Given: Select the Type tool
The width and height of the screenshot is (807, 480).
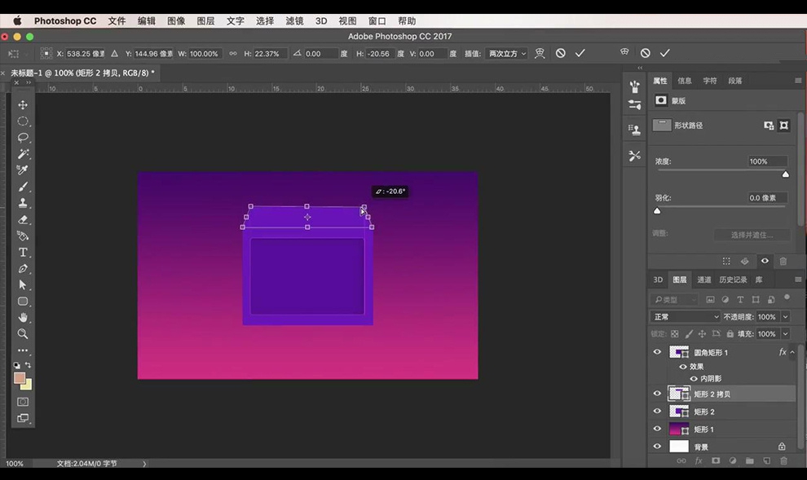Looking at the screenshot, I should (23, 253).
